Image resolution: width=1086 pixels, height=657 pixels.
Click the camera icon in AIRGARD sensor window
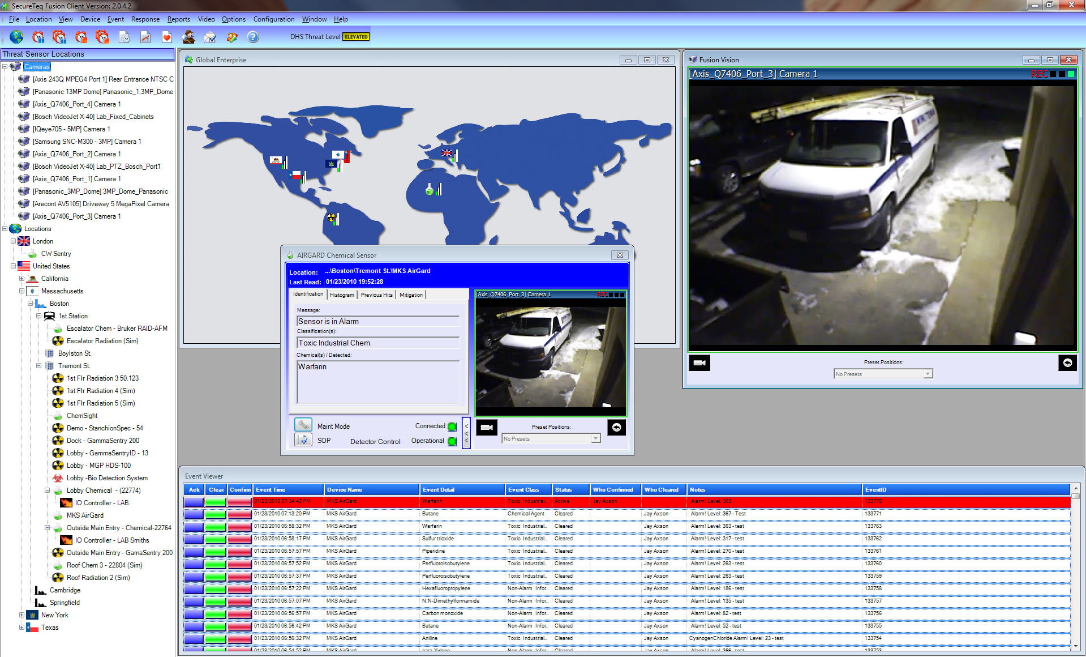[487, 427]
